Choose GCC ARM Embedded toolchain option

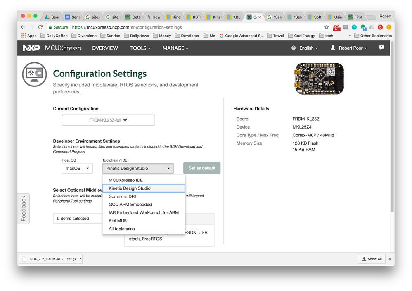130,205
